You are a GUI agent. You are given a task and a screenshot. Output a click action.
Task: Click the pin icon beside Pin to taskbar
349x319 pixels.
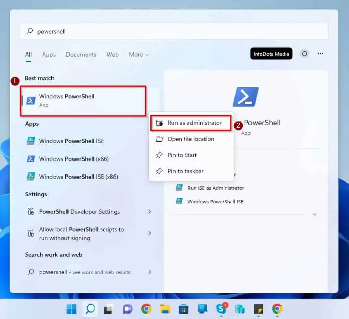[x=159, y=171]
